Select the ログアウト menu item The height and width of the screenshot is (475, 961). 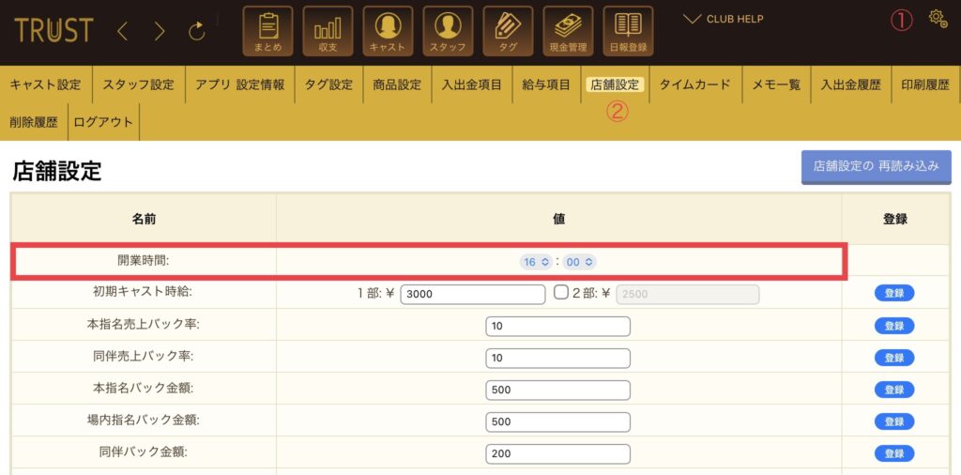click(103, 122)
